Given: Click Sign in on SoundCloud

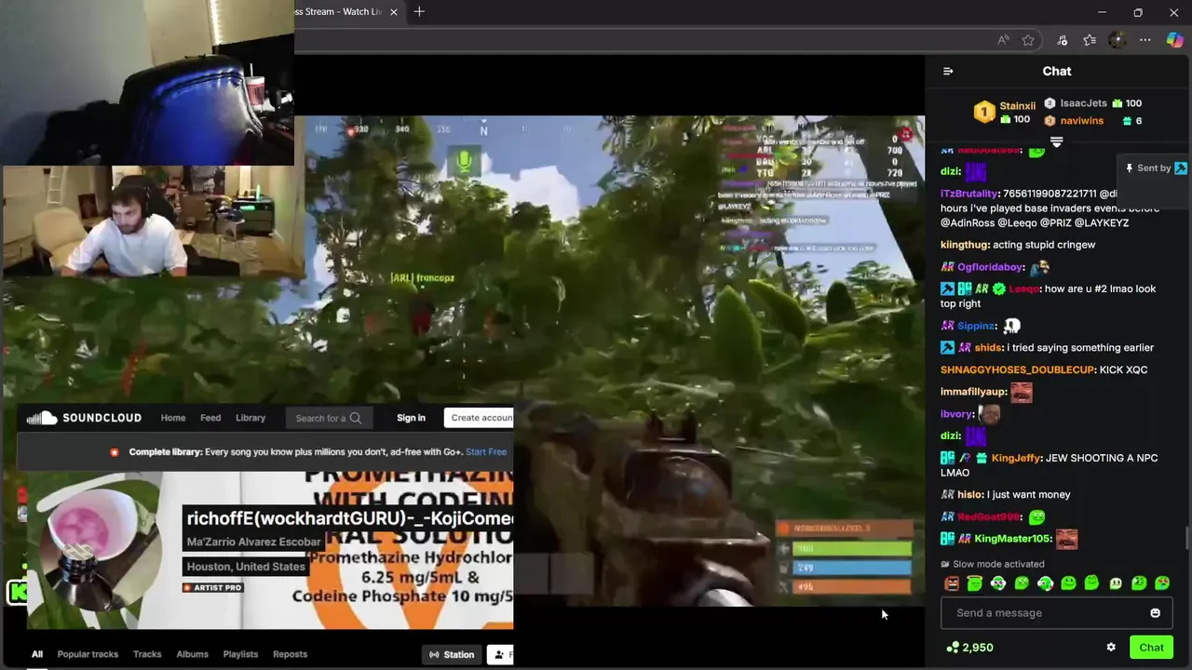Looking at the screenshot, I should click(411, 418).
